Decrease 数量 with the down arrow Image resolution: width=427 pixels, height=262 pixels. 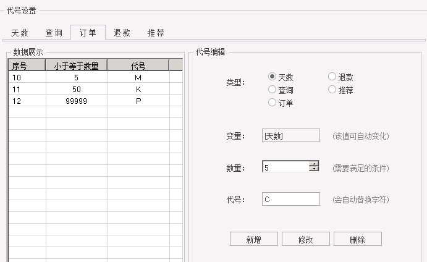(x=314, y=169)
